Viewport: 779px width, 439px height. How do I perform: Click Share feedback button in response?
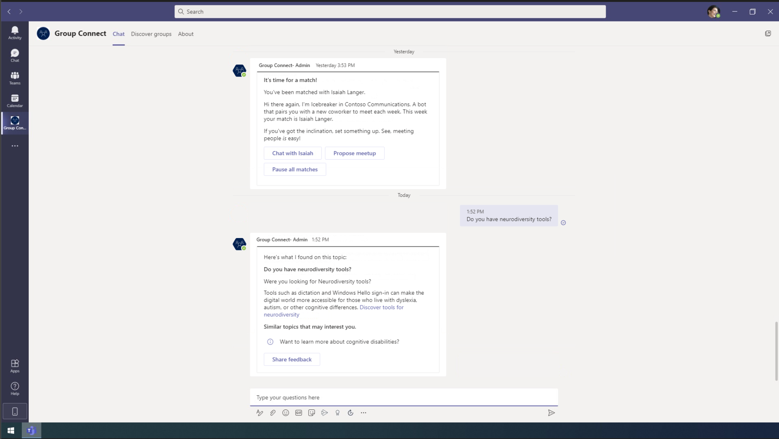(x=292, y=359)
